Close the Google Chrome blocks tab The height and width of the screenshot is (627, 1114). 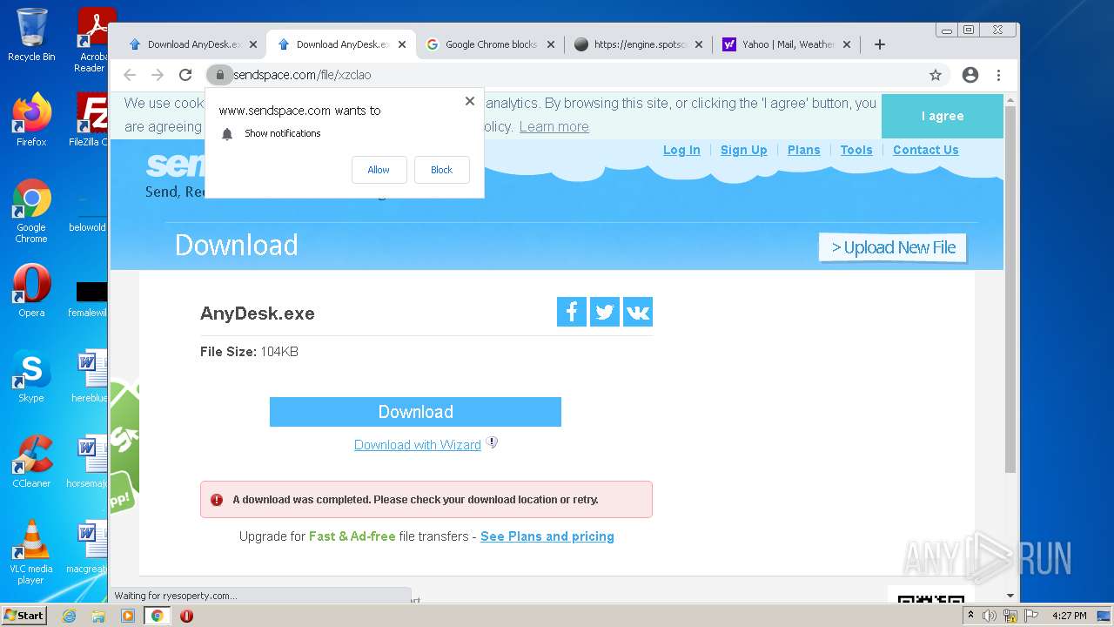coord(550,44)
